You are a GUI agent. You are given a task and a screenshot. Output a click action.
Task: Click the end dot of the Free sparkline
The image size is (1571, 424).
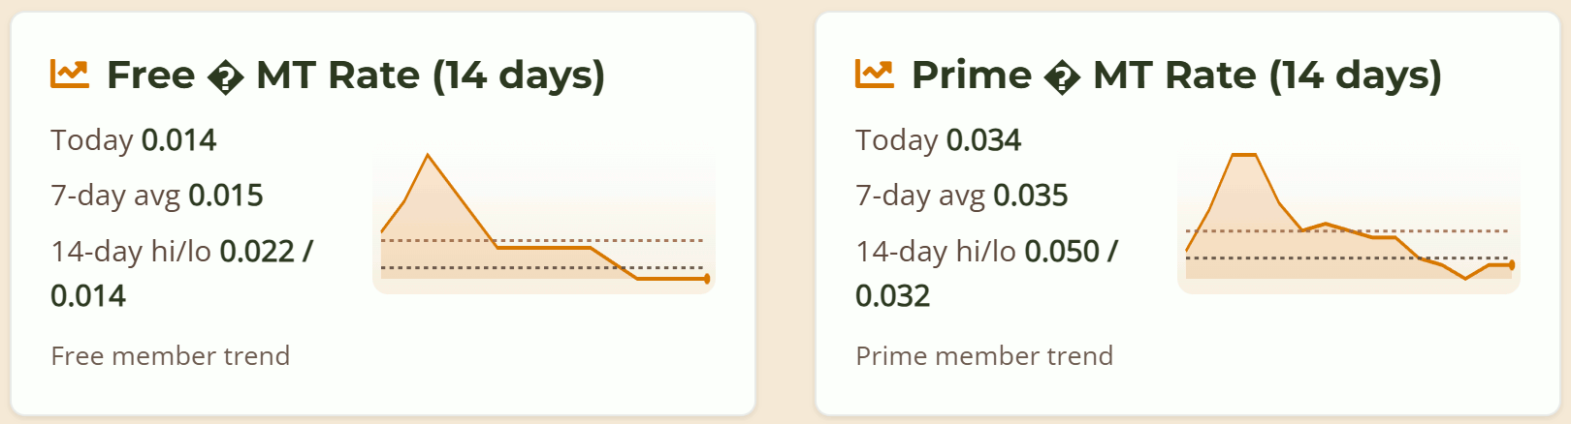(x=707, y=279)
